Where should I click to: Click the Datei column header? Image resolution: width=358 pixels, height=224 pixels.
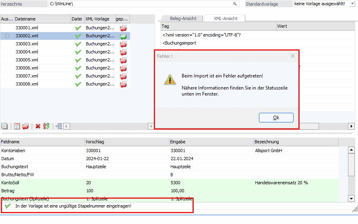point(78,19)
